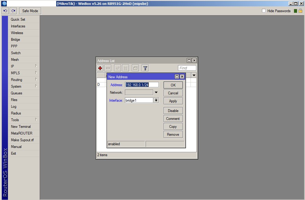Screen dimensions: 305x200
Task: Click the Interface bridge1 field
Action: (x=139, y=100)
